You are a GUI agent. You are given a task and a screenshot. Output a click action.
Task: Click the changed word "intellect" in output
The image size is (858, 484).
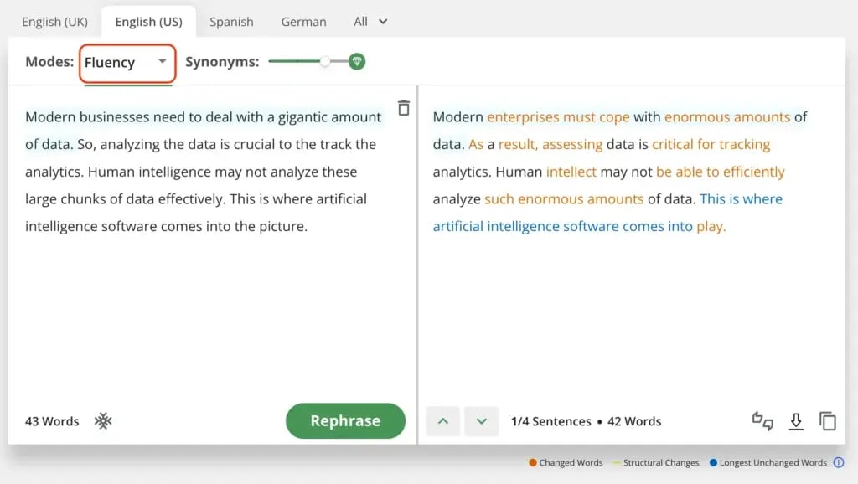coord(571,172)
